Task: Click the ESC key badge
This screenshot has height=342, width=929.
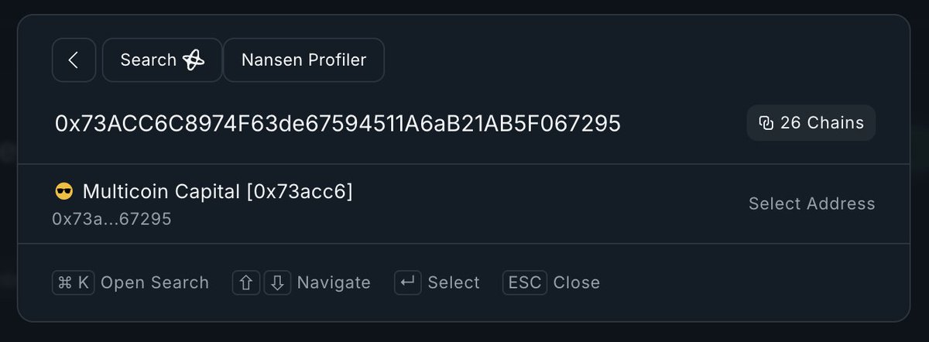Action: [x=525, y=282]
